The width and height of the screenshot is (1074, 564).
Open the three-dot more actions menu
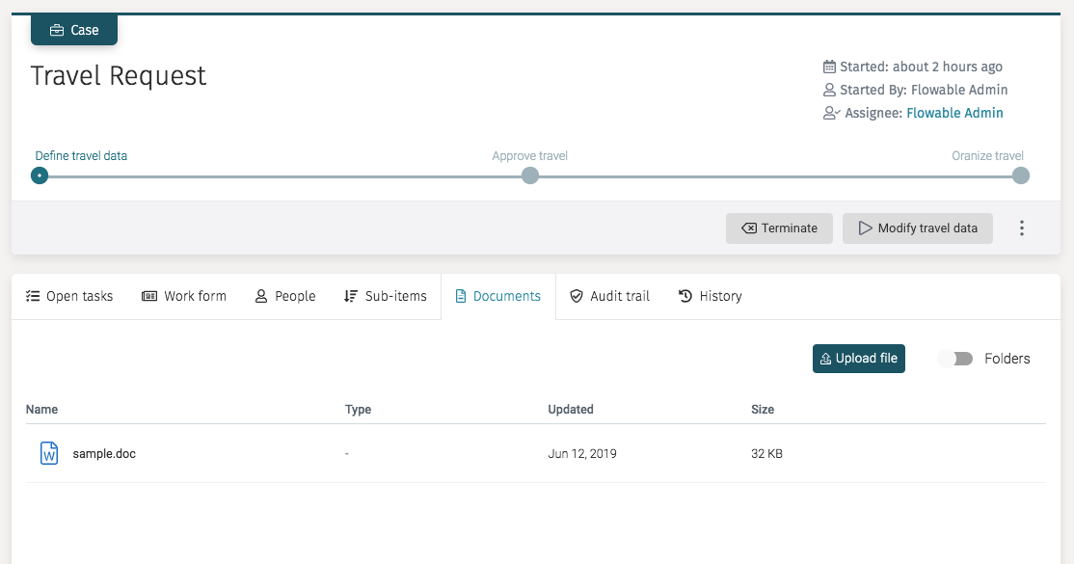click(x=1022, y=228)
